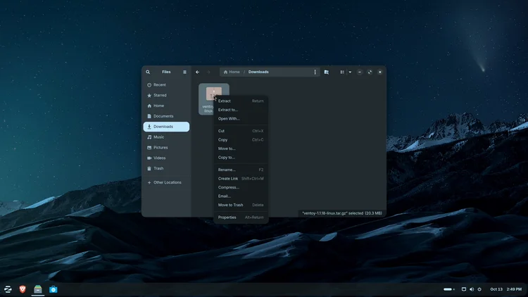Launch Brave browser from the taskbar
The image size is (528, 297).
pyautogui.click(x=23, y=289)
